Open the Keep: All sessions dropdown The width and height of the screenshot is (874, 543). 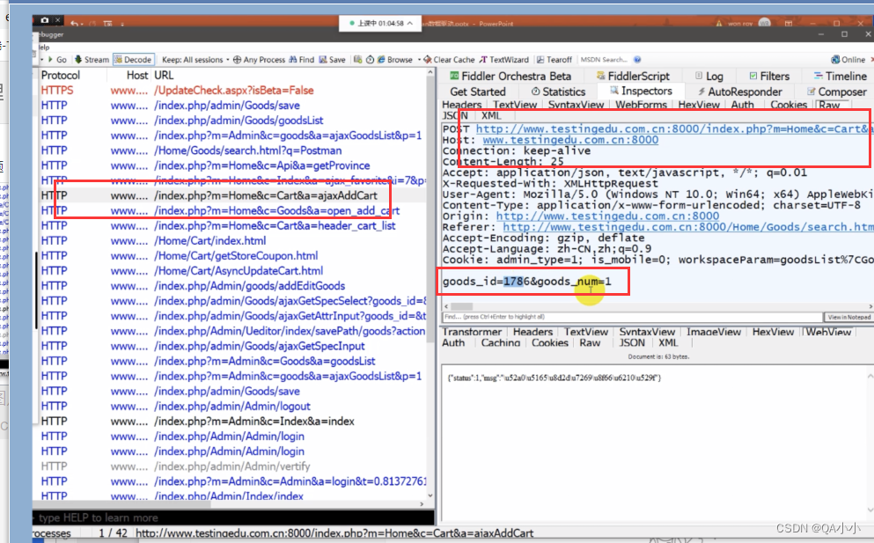pyautogui.click(x=195, y=60)
